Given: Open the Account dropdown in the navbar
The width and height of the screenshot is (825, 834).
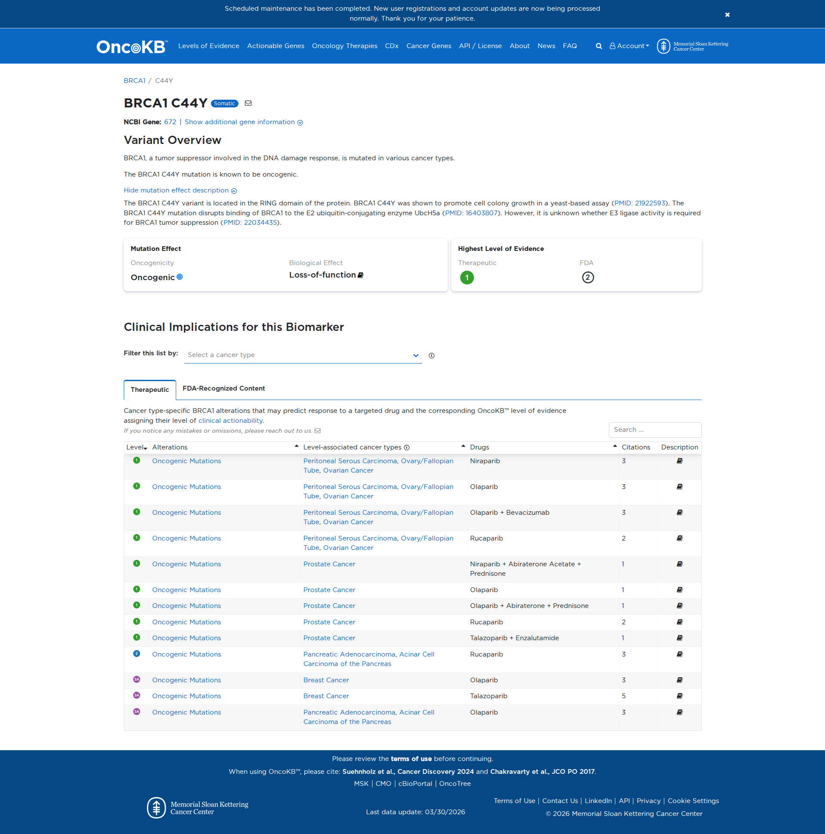Looking at the screenshot, I should pos(629,46).
